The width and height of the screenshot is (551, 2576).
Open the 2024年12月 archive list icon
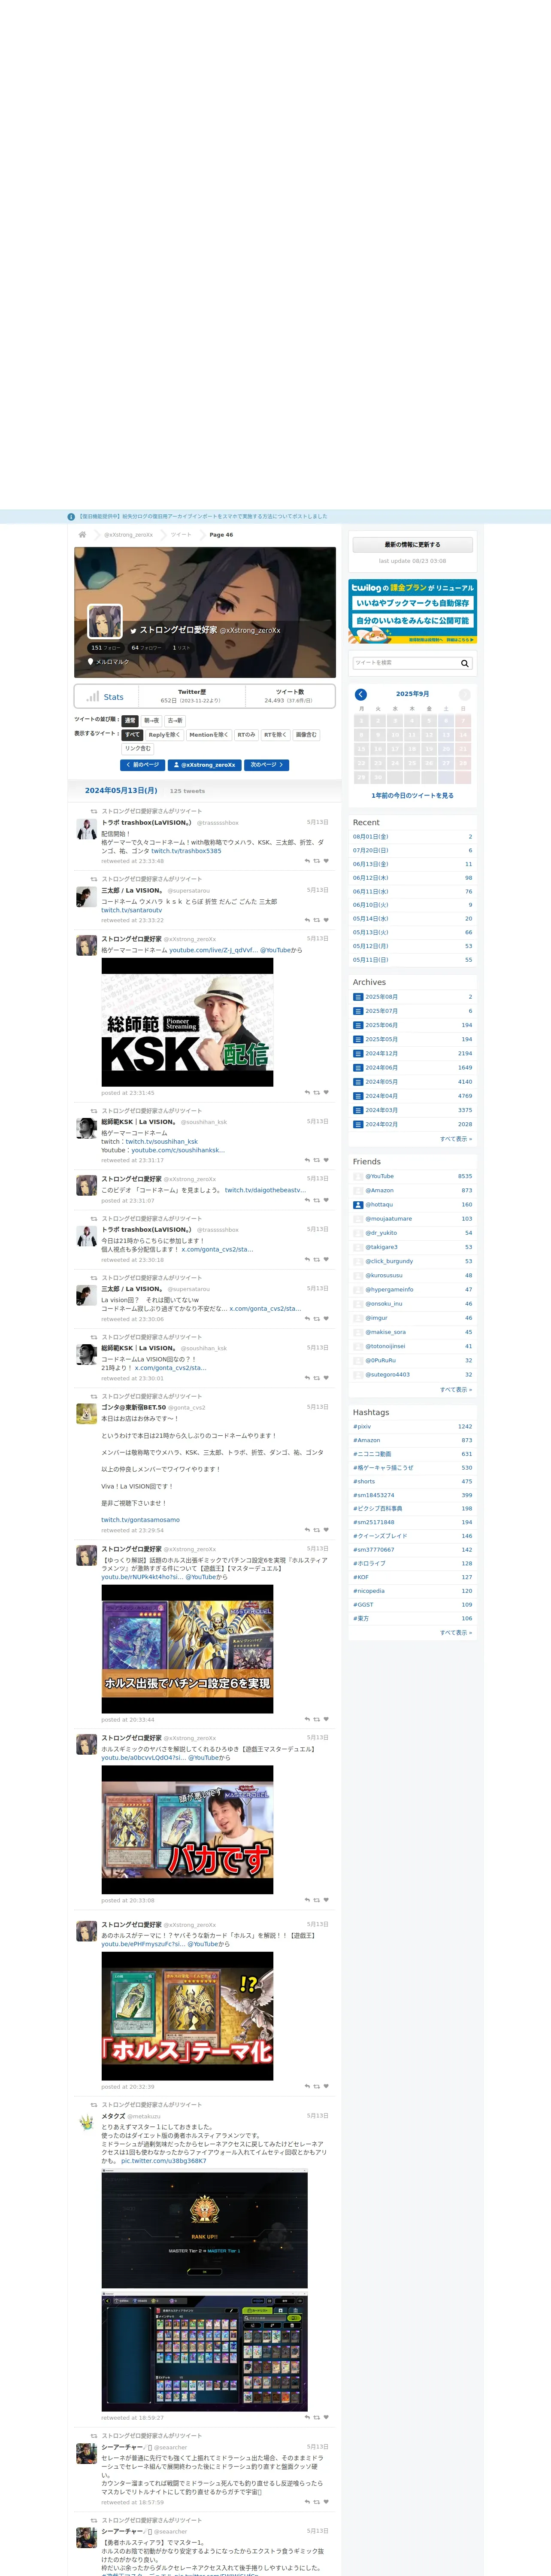click(x=358, y=1053)
